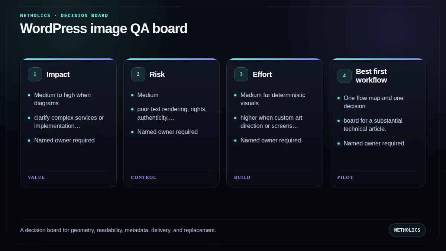The width and height of the screenshot is (446, 251).
Task: Click the number 4 badge beside Best first workflow
Action: [344, 76]
